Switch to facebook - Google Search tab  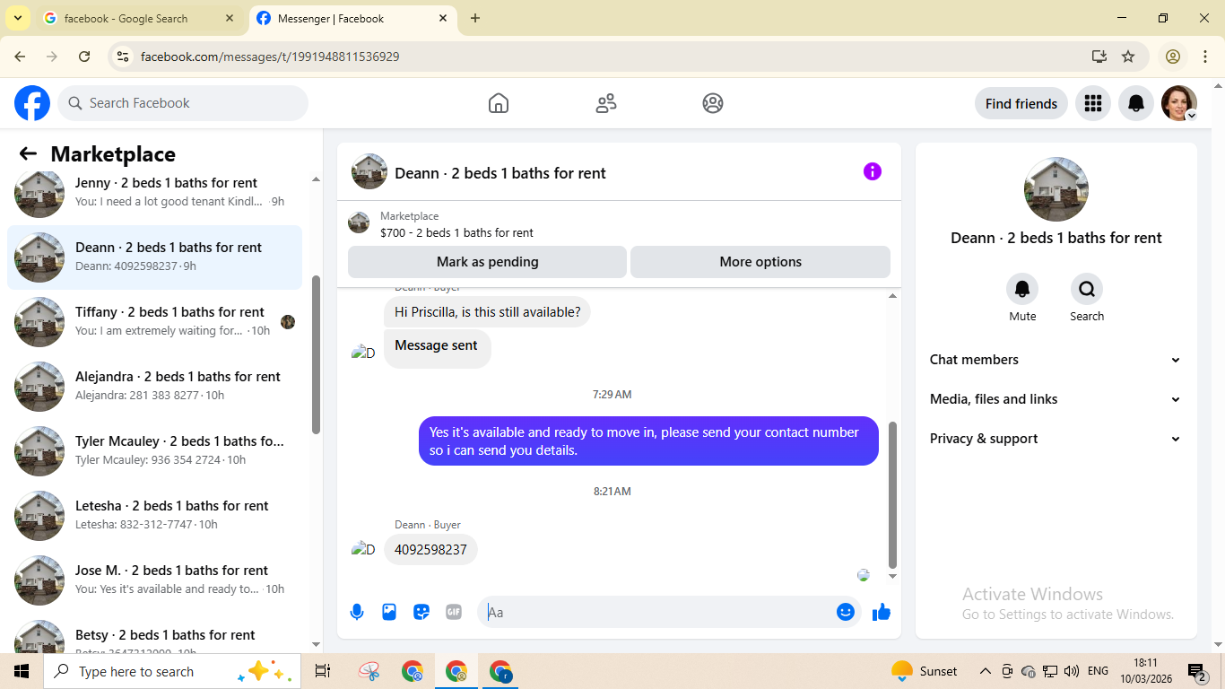pyautogui.click(x=139, y=19)
